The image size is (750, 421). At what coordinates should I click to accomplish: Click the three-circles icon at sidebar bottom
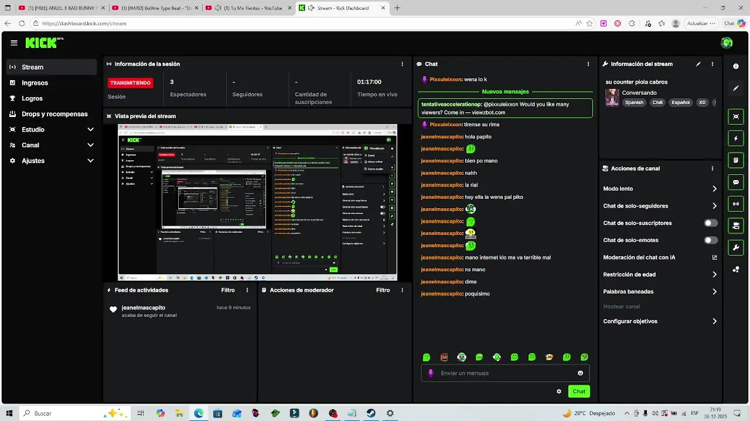pos(736,270)
